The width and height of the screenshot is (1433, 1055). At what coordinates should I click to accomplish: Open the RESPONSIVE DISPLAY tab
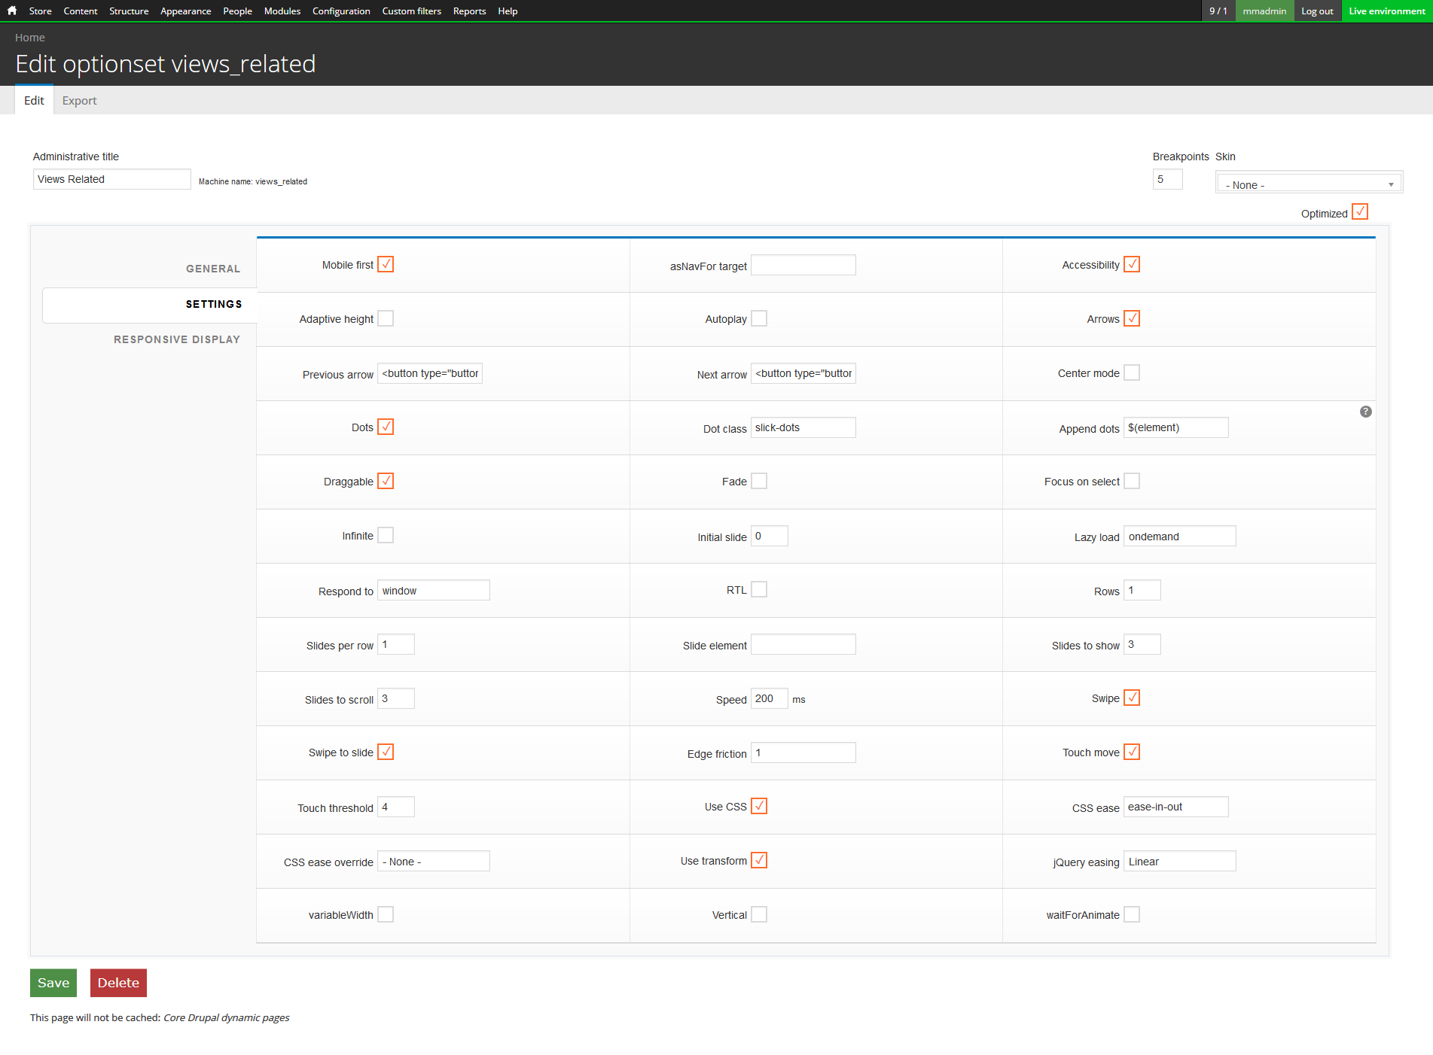pyautogui.click(x=177, y=339)
